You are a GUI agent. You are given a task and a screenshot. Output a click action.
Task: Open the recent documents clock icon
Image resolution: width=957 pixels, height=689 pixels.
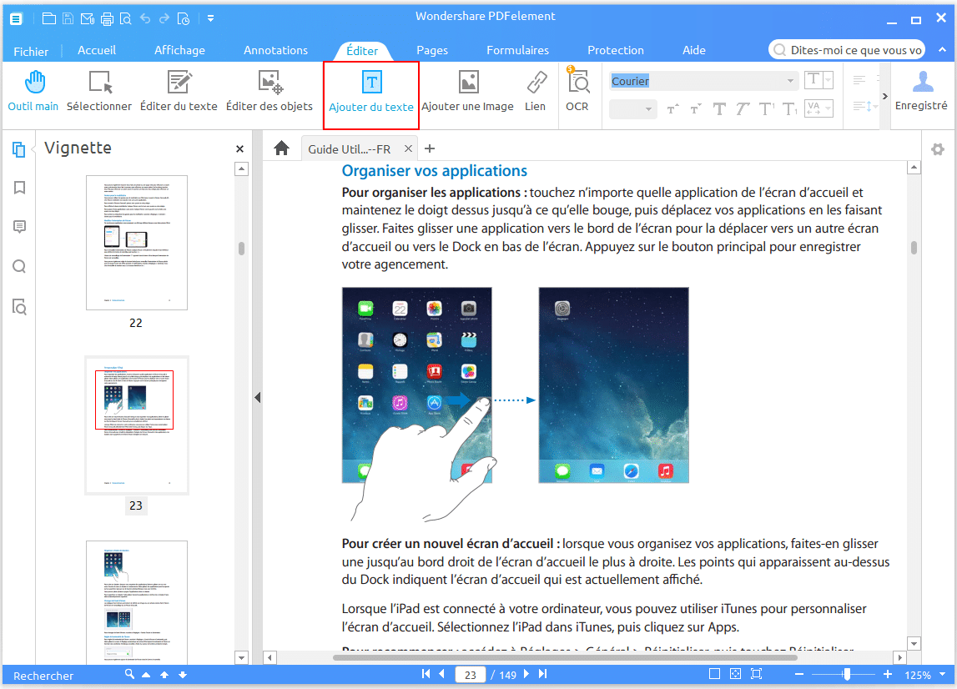[183, 19]
